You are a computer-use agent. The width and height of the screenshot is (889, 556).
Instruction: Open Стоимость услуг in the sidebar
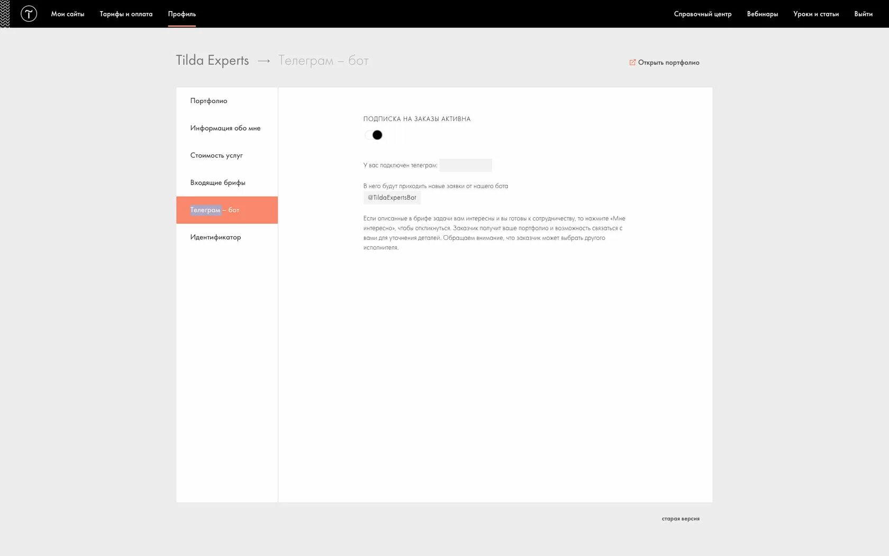click(227, 155)
